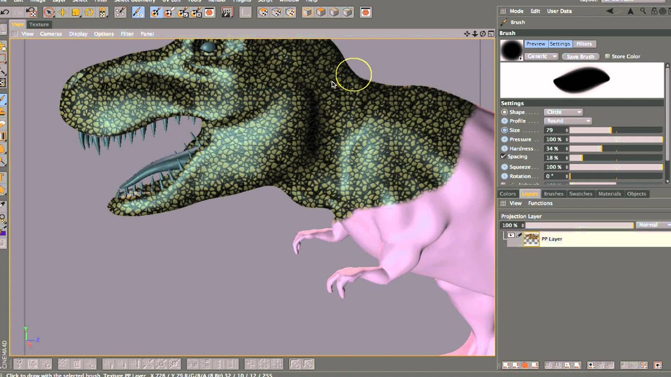The image size is (671, 377).
Task: Select the Move tool in toolbar
Action: click(x=62, y=12)
